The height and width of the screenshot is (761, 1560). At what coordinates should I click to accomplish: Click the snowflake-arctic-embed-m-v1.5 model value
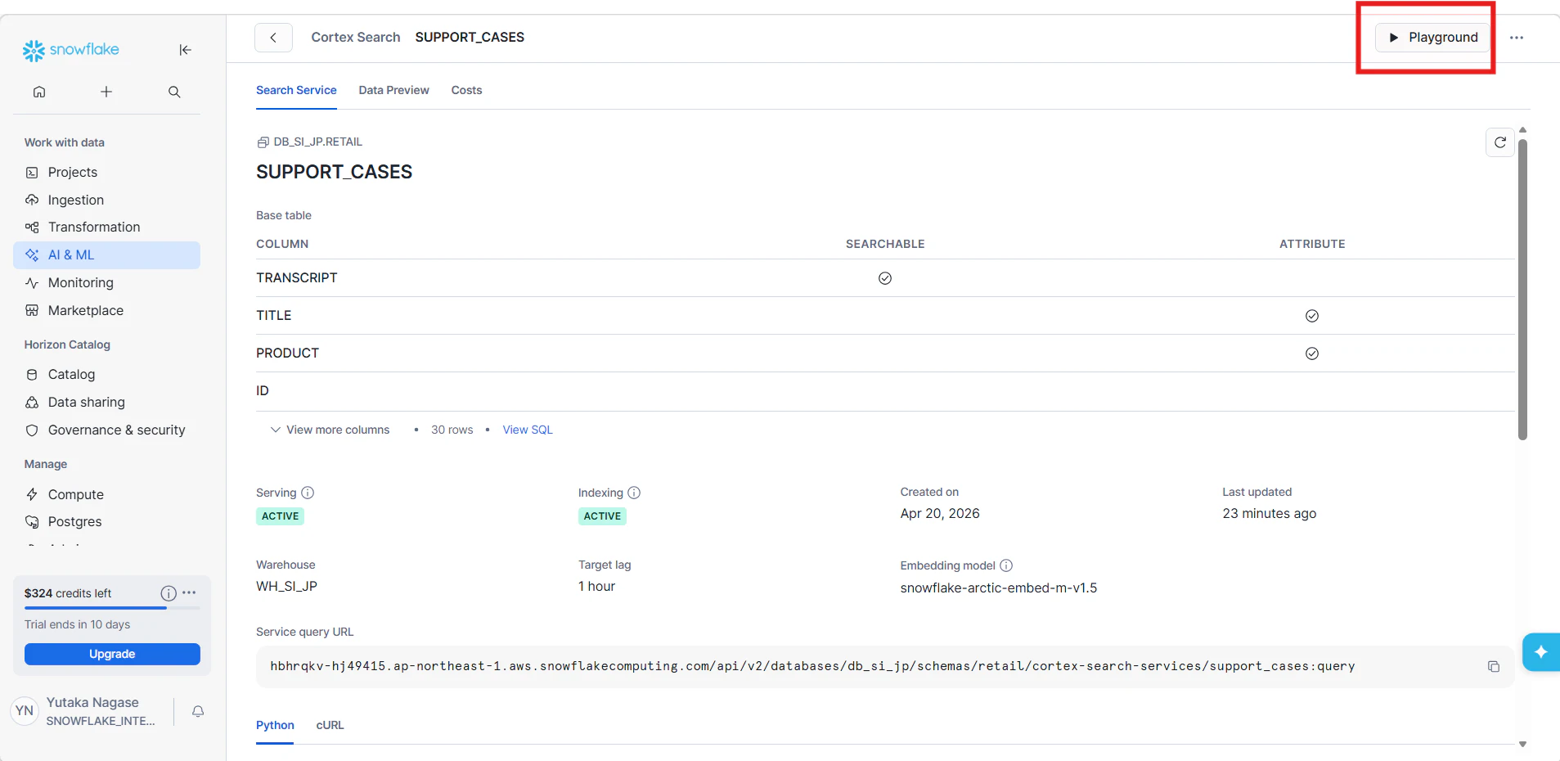pos(999,588)
